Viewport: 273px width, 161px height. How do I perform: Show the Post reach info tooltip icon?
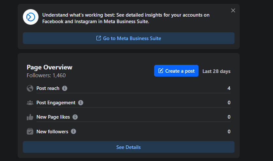tap(65, 88)
